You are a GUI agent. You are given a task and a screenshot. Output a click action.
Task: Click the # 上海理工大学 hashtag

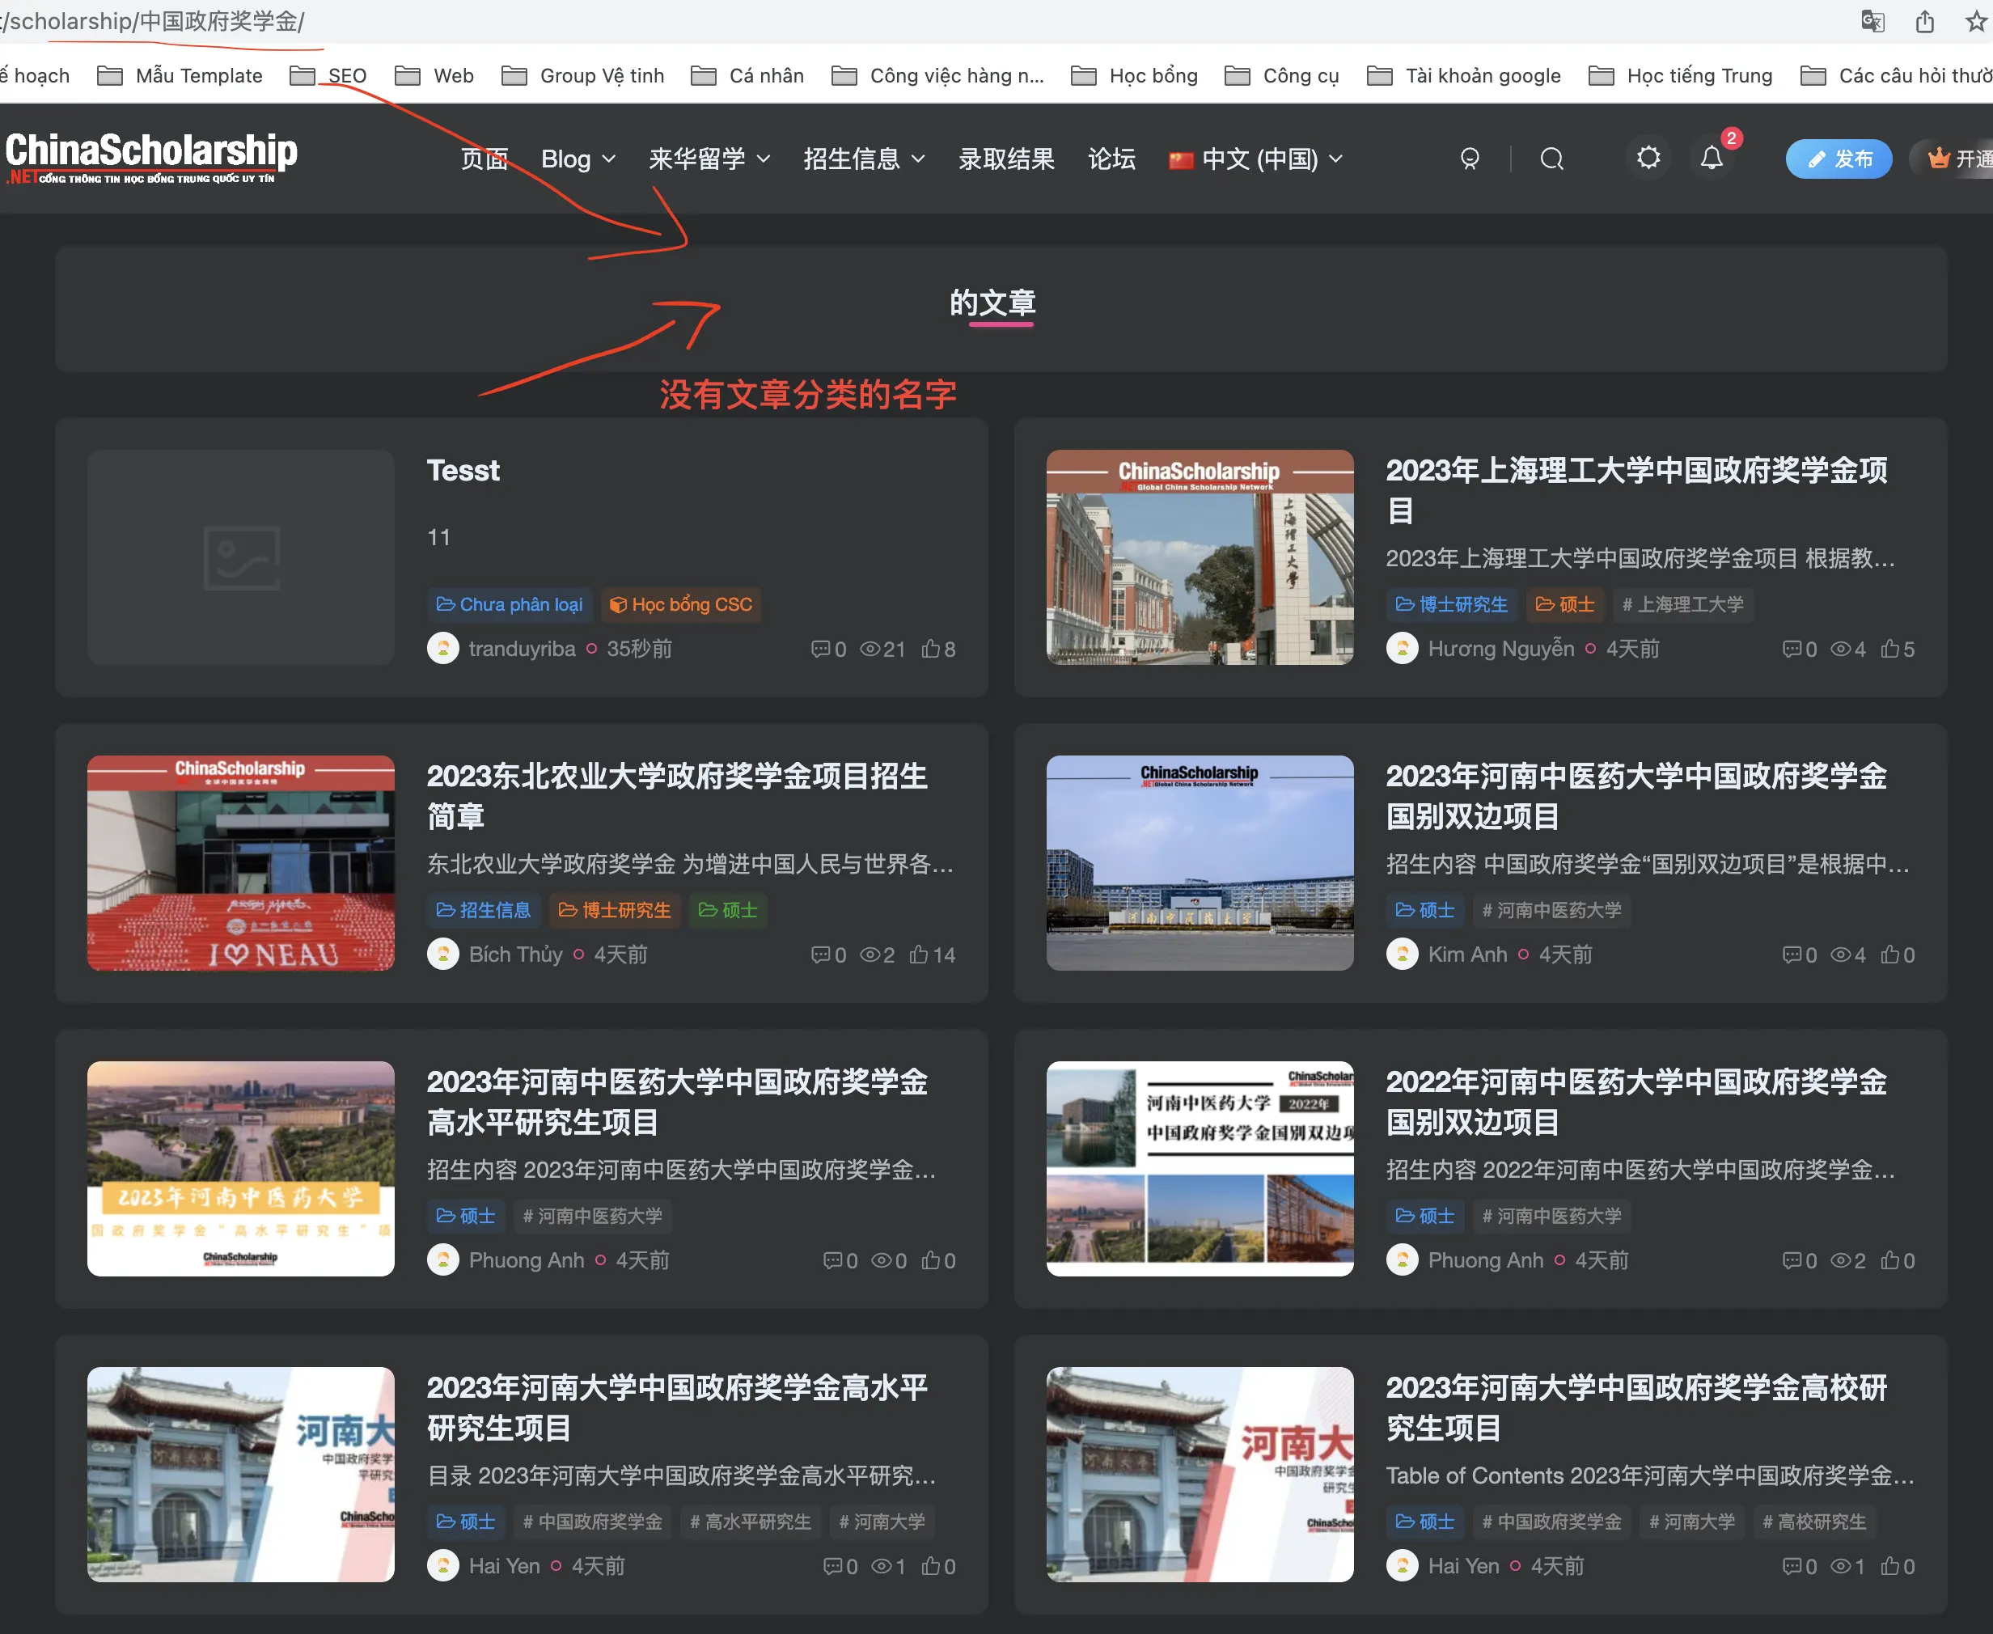tap(1683, 604)
